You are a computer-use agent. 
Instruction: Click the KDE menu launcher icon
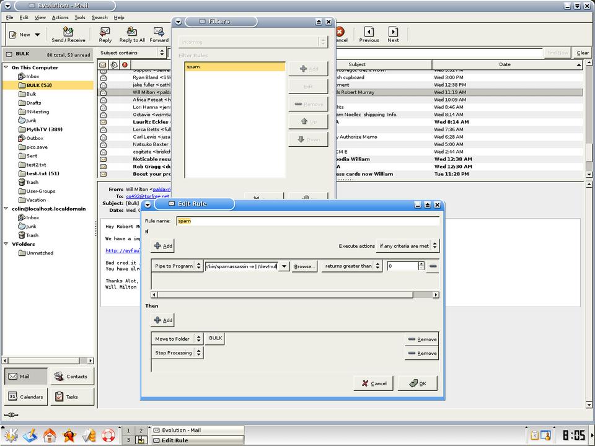[x=11, y=435]
